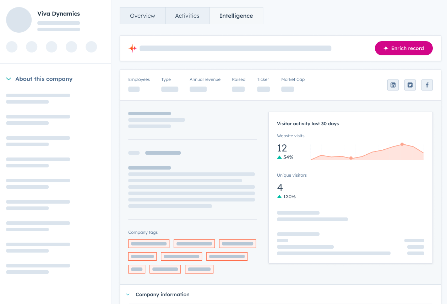Screen dimensions: 447x304
Task: Open the Activities tab
Action: pyautogui.click(x=187, y=16)
